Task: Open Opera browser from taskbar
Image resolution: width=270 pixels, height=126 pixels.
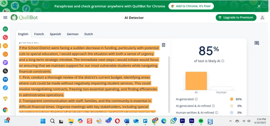Action: click(x=117, y=121)
